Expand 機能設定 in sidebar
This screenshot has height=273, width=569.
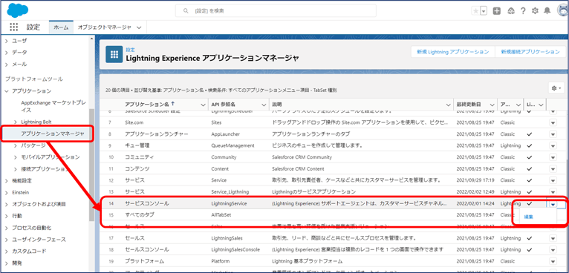[7, 180]
